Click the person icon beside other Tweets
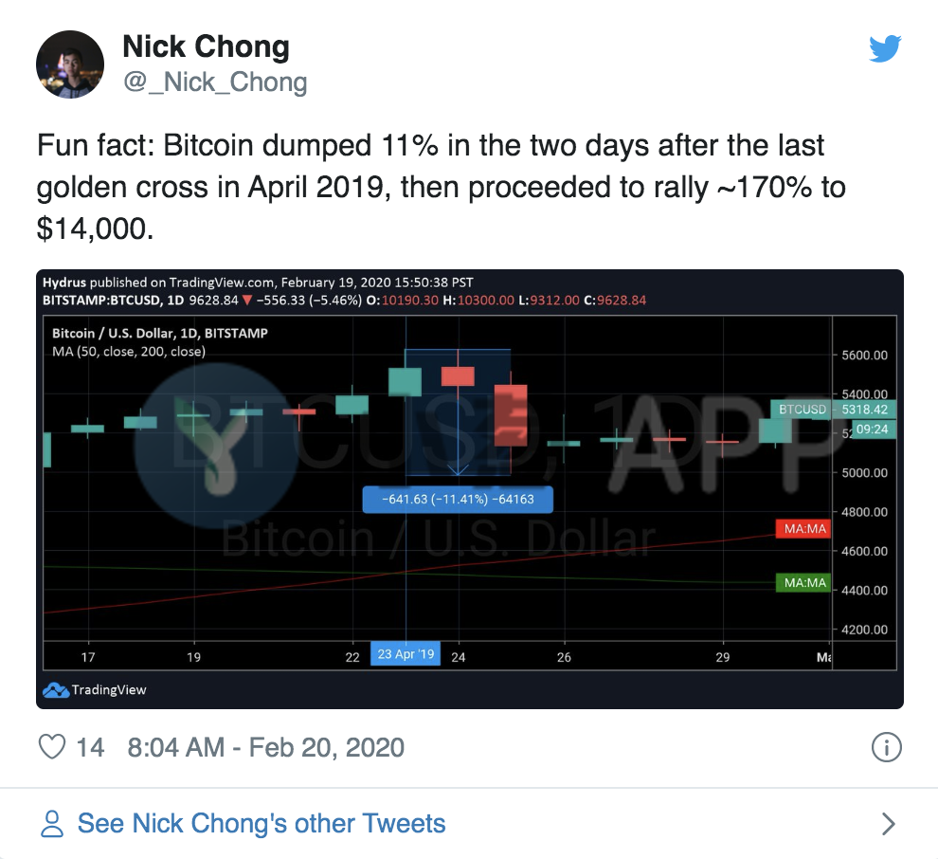This screenshot has height=859, width=938. (52, 824)
